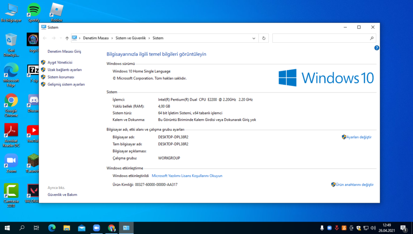Select Gelişmiş sistem ayarları in the sidebar
This screenshot has width=413, height=234.
[x=66, y=85]
